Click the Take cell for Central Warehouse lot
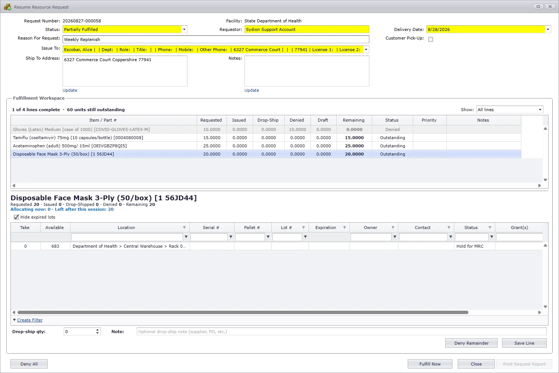The height and width of the screenshot is (373, 559). coord(25,246)
